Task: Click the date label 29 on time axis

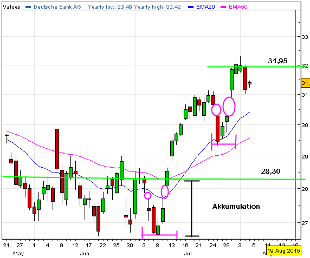Action: 226,245
